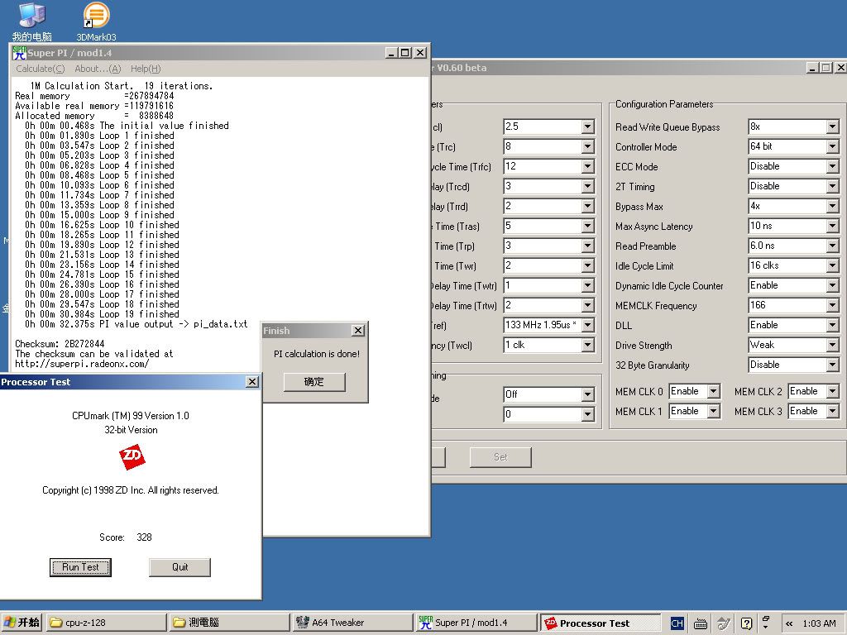Click the keyboard icon in system tray
Image resolution: width=847 pixels, height=635 pixels.
click(x=700, y=623)
